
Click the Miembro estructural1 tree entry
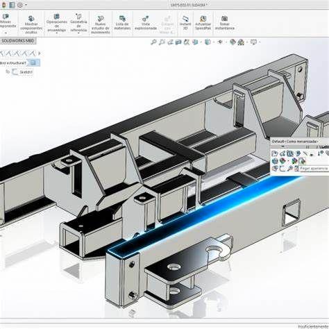[13, 63]
